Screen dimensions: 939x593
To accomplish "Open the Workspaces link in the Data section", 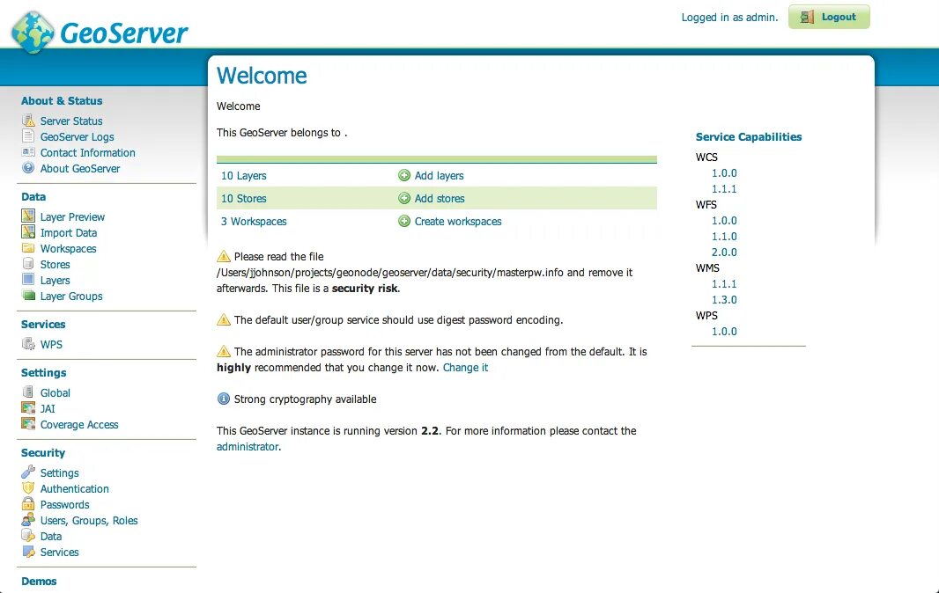I will 69,248.
